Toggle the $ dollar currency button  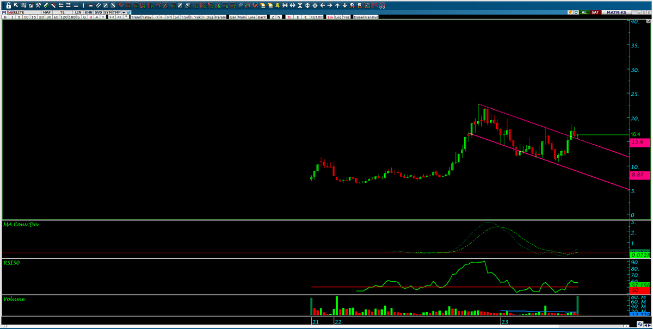tap(298, 17)
